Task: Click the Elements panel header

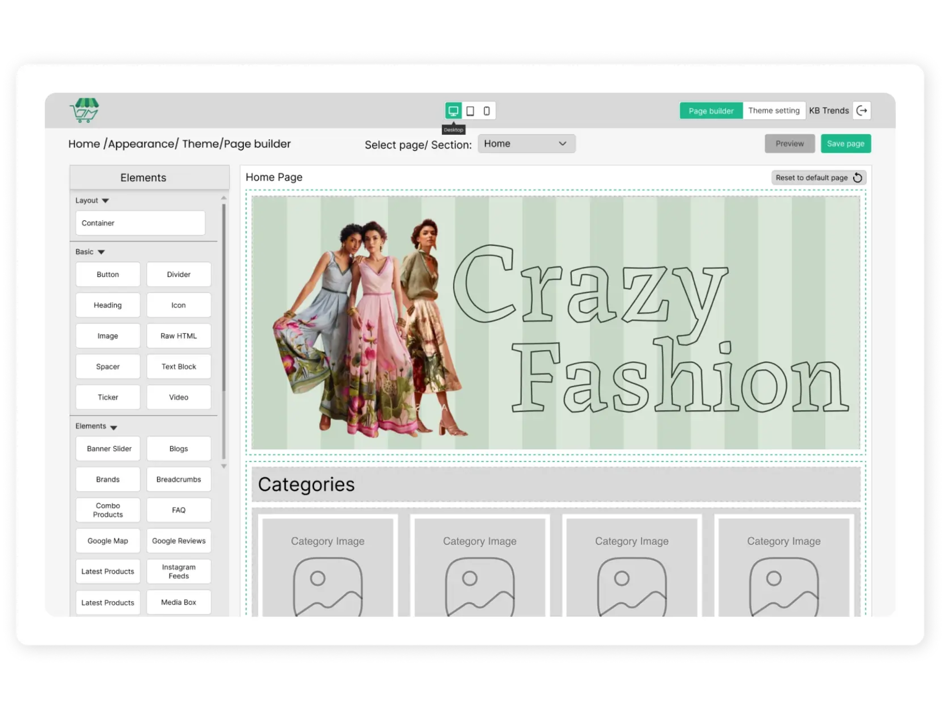Action: click(150, 178)
